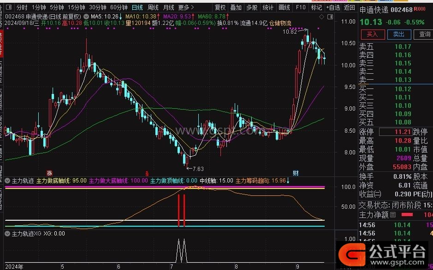Click the 主力做顶轴线: 0.00 label

click(174, 181)
